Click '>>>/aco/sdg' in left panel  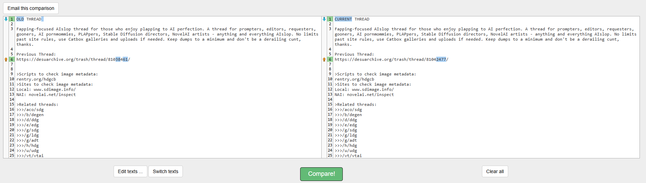click(x=30, y=110)
